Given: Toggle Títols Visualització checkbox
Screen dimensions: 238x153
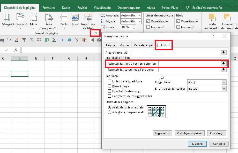Looking at the screenshot, I should [x=178, y=21].
